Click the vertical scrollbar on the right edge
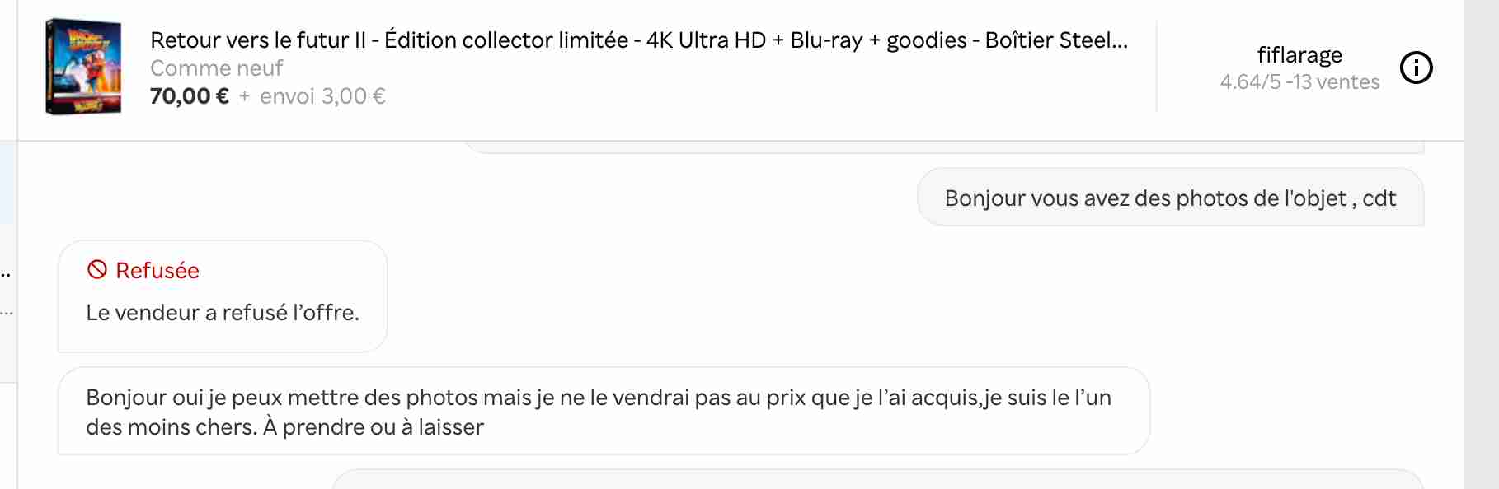The image size is (1499, 489). coord(1481,247)
